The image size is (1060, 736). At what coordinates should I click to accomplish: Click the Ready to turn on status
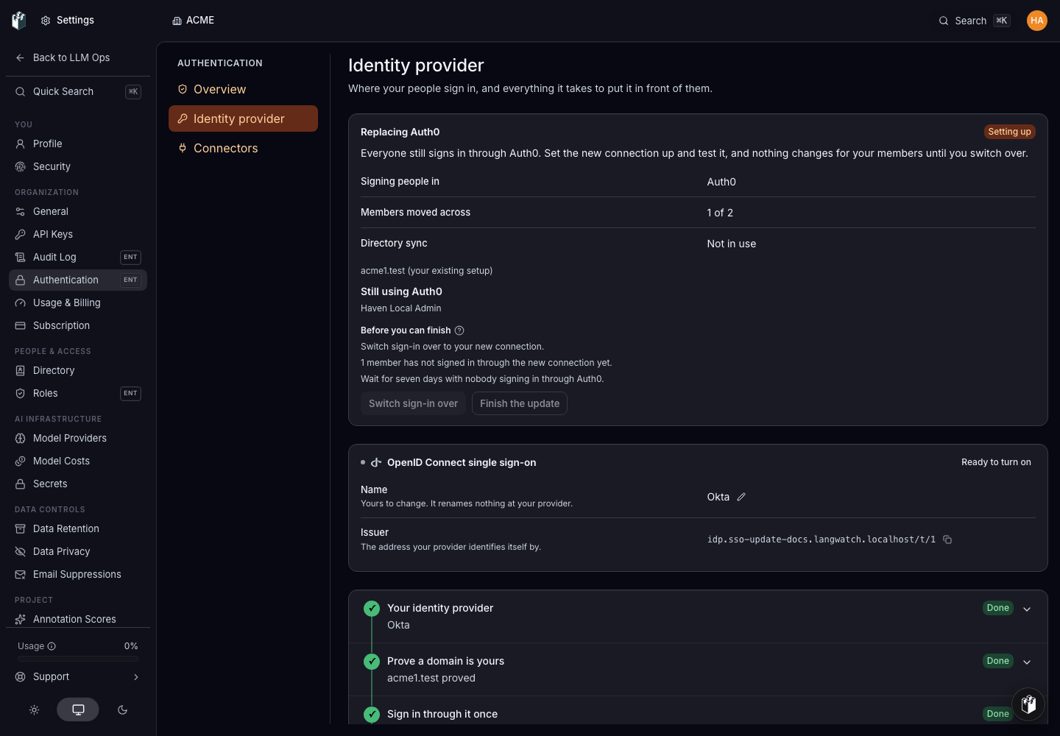click(x=996, y=462)
